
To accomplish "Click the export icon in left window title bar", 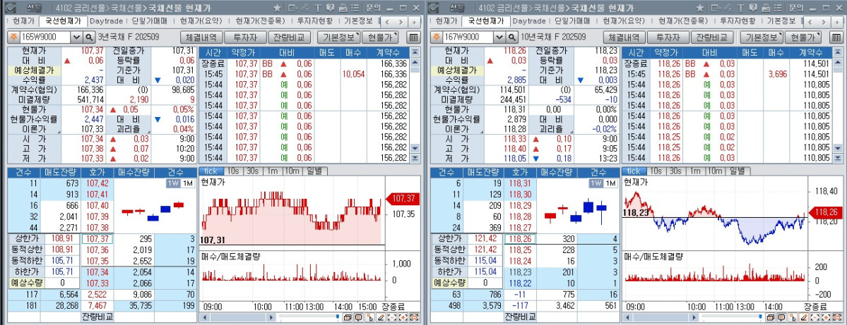I will tap(292, 8).
